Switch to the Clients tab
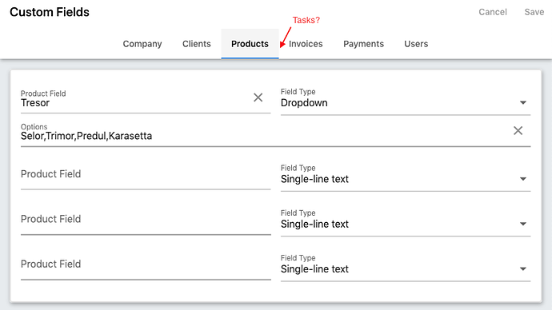This screenshot has width=552, height=310. [197, 44]
